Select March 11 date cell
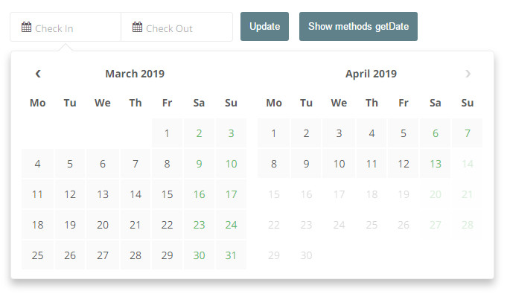 point(38,195)
